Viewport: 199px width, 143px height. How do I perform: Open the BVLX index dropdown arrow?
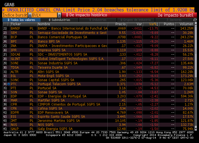(x=59, y=15)
